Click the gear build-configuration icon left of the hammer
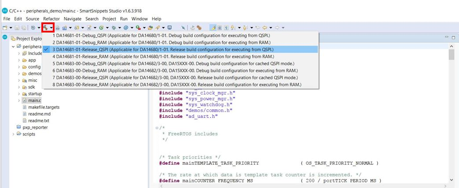Screen dimensions: 459x188 [33, 28]
